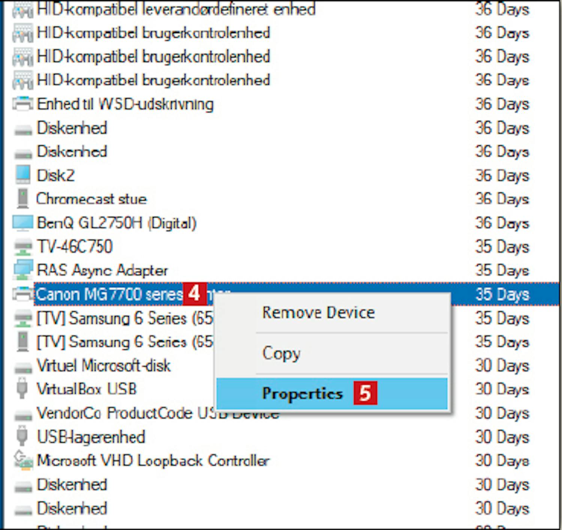This screenshot has height=530, width=562.
Task: Click the 35 Days value for TV-46C750
Action: pos(502,247)
